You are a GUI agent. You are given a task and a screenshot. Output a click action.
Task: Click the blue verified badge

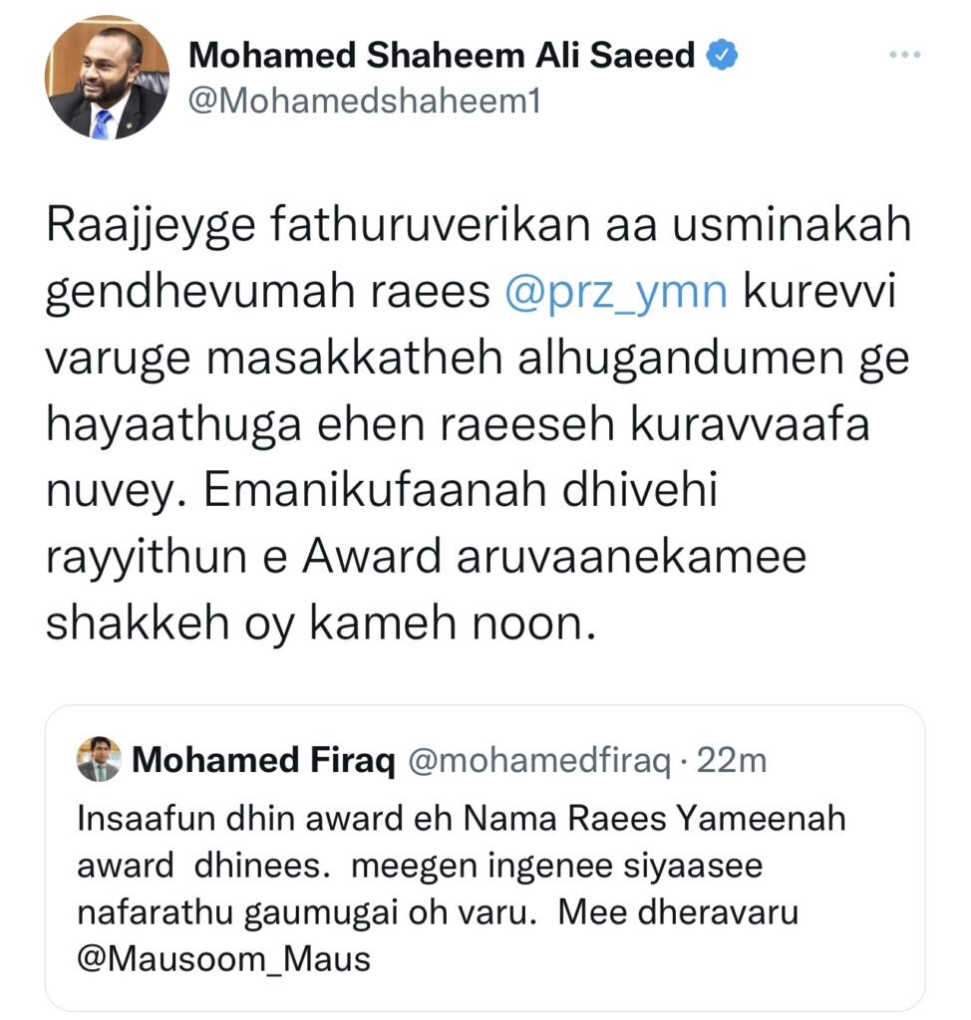click(x=722, y=56)
